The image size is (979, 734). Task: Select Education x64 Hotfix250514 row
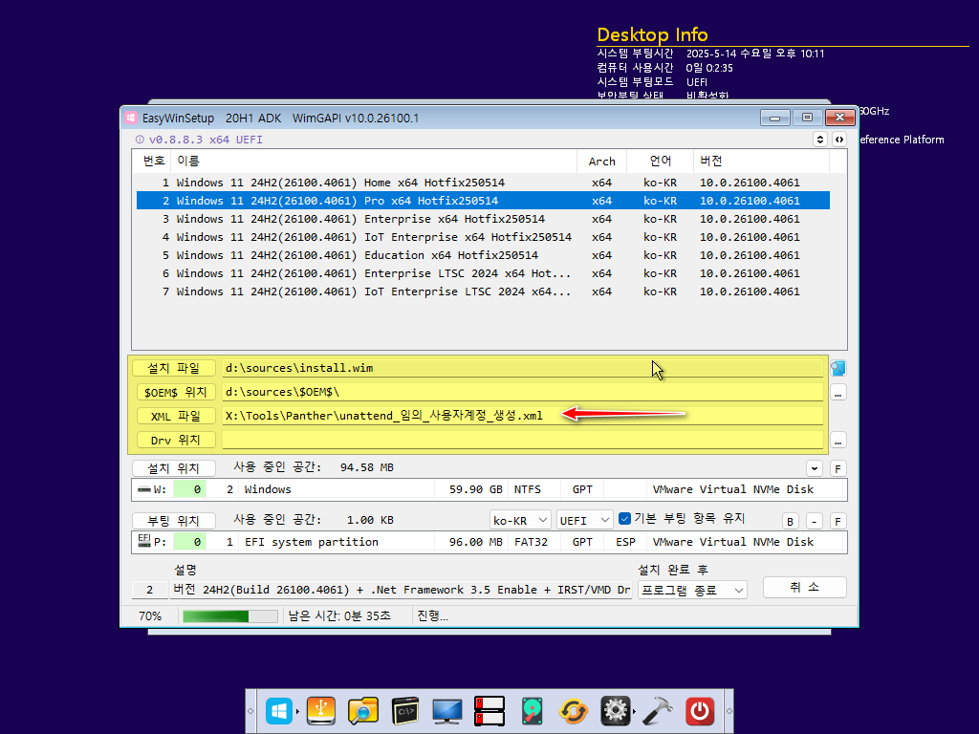tap(483, 254)
